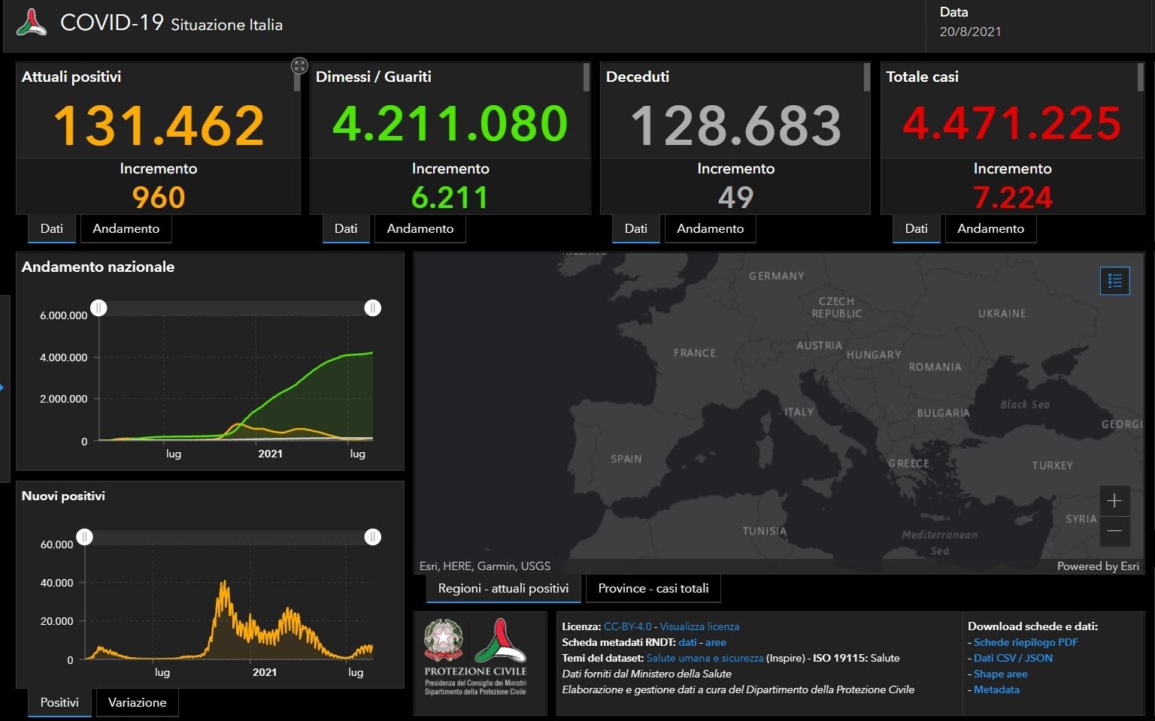Open the map legend list icon

point(1114,281)
